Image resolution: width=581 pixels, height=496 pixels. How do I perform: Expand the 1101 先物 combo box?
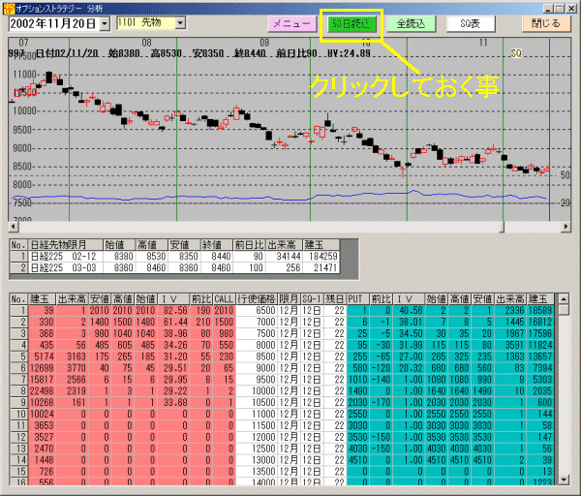pos(180,23)
